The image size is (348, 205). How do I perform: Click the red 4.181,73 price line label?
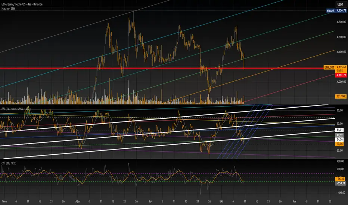341,75
